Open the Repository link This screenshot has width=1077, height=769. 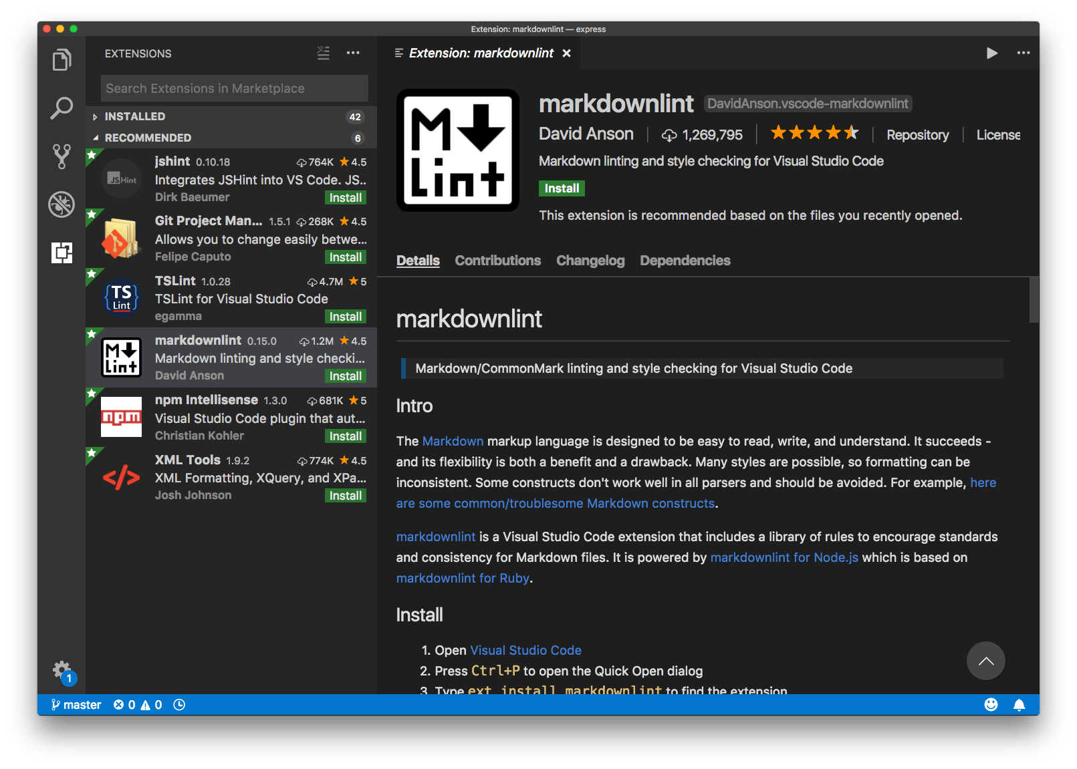pyautogui.click(x=917, y=135)
